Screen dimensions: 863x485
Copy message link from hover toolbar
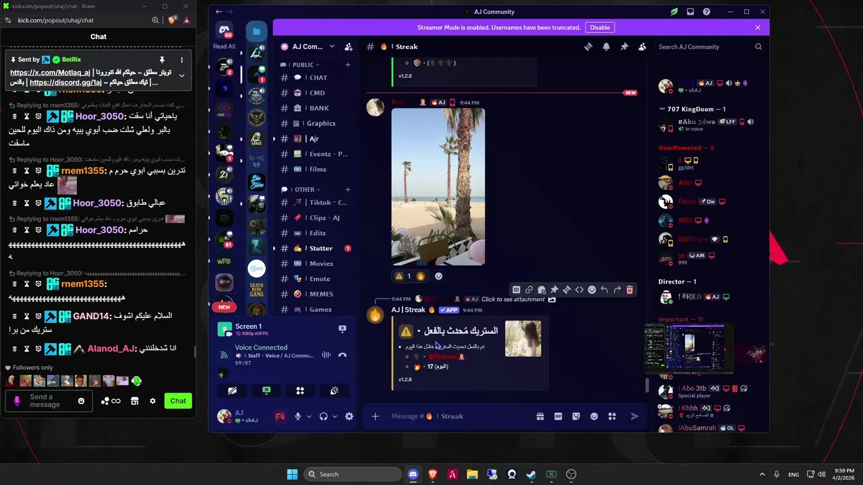click(529, 290)
